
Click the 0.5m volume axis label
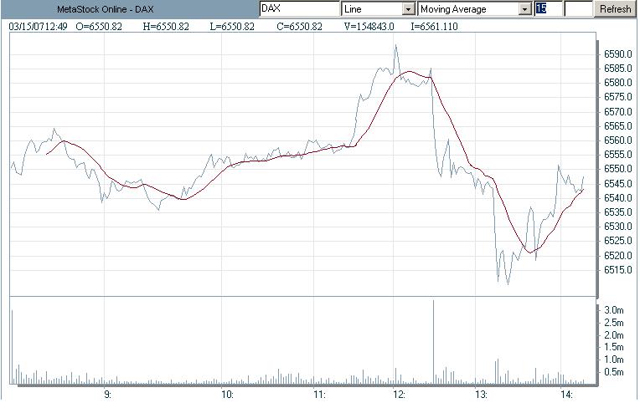coord(614,372)
